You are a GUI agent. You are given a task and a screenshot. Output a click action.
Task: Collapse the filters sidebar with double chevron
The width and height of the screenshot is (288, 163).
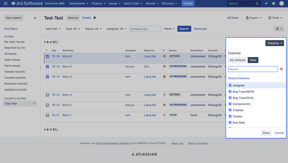pyautogui.click(x=35, y=18)
